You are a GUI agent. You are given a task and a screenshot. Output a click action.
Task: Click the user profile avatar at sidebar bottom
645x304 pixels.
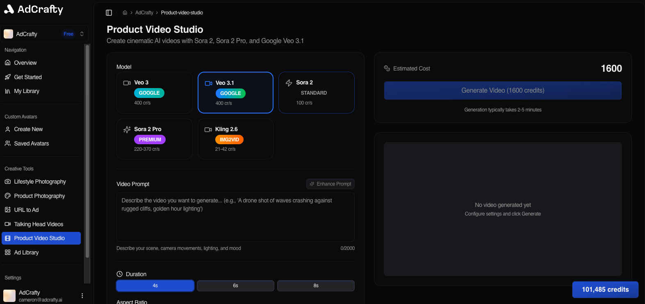point(9,296)
